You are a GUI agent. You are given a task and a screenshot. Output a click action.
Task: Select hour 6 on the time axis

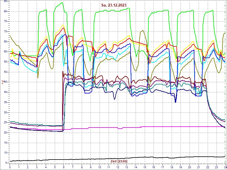tap(64, 167)
